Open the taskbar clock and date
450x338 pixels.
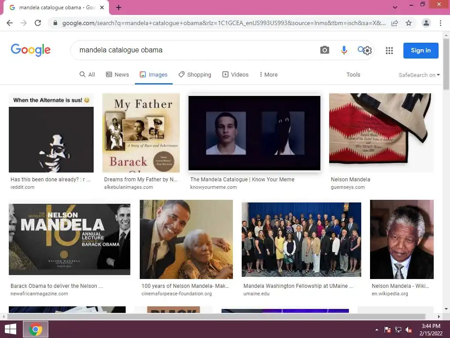coord(431,329)
